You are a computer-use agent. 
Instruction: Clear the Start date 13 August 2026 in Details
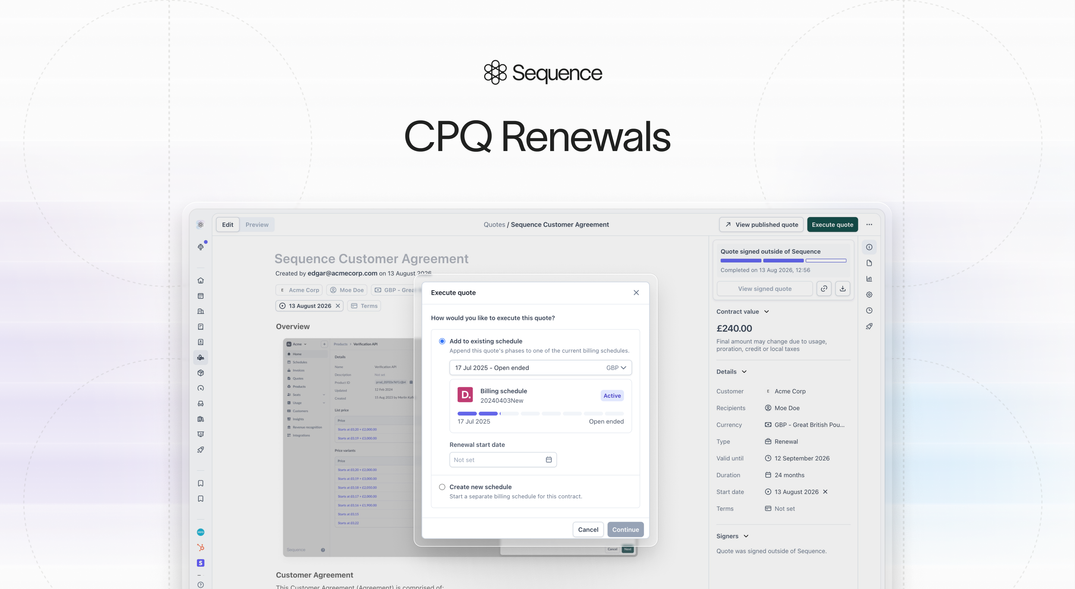click(825, 492)
